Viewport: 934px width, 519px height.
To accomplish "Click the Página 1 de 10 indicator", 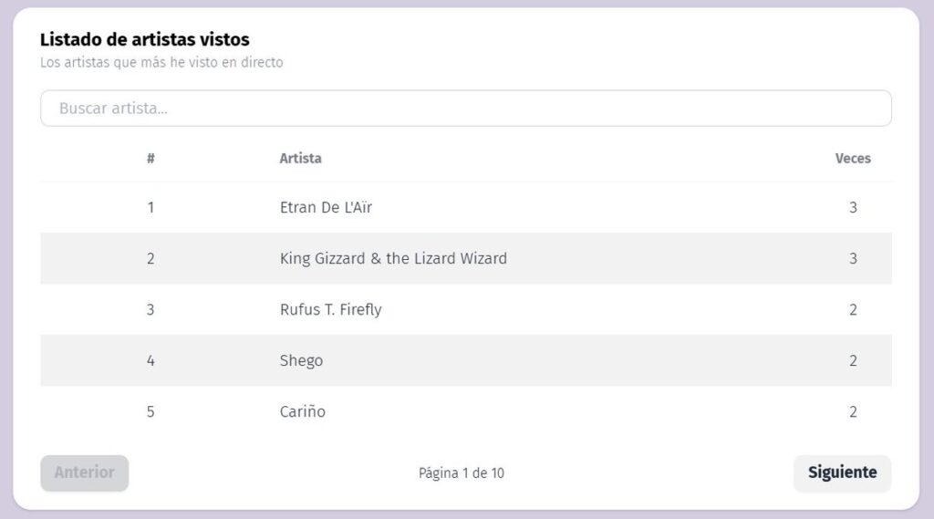I will click(461, 473).
